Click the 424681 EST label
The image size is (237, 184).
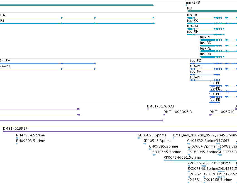pos(194,180)
